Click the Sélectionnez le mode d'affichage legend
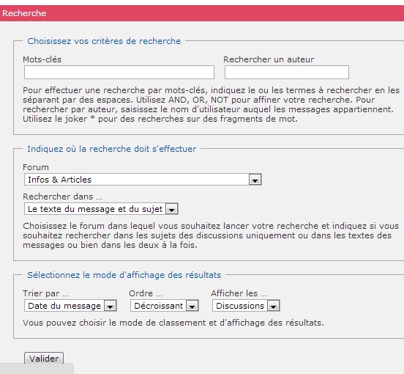Image resolution: width=404 pixels, height=374 pixels. click(x=124, y=275)
